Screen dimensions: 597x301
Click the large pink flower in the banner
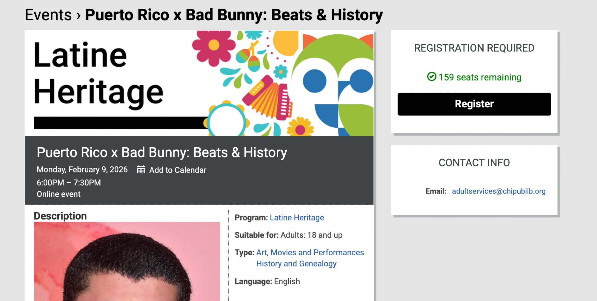[213, 47]
